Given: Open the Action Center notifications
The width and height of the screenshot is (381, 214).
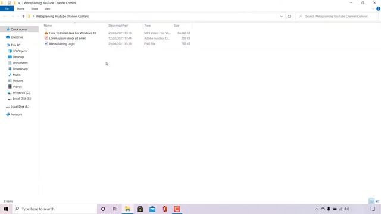Looking at the screenshot, I should click(x=373, y=209).
